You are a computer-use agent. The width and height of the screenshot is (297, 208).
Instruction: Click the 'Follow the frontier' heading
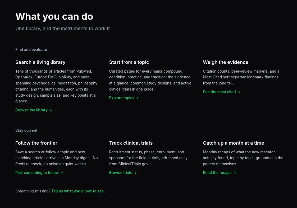pyautogui.click(x=36, y=143)
